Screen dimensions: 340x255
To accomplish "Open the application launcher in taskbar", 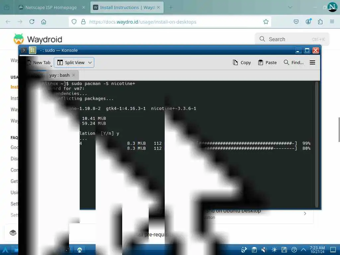I will point(5,250).
